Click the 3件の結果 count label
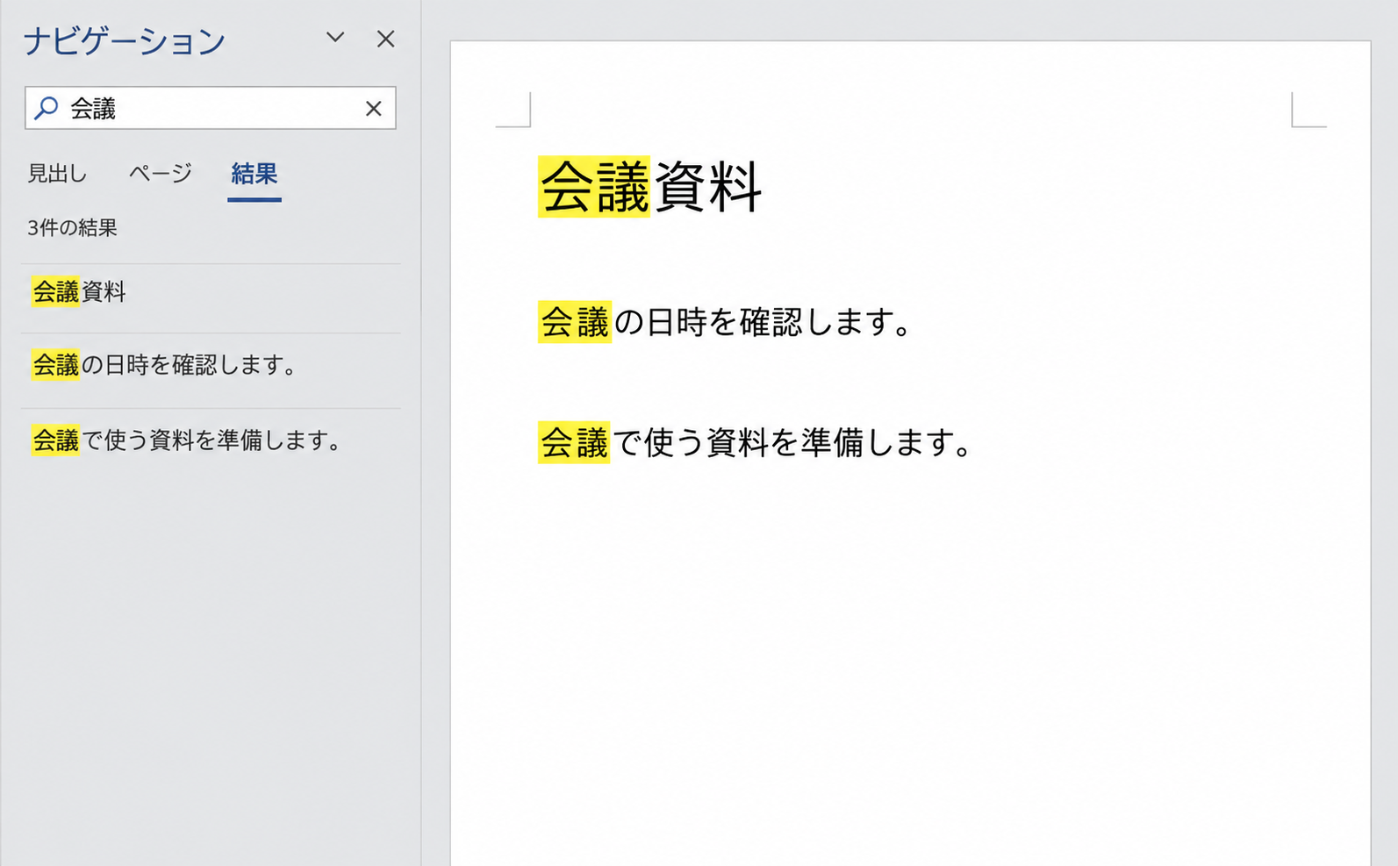This screenshot has height=866, width=1398. coord(72,228)
